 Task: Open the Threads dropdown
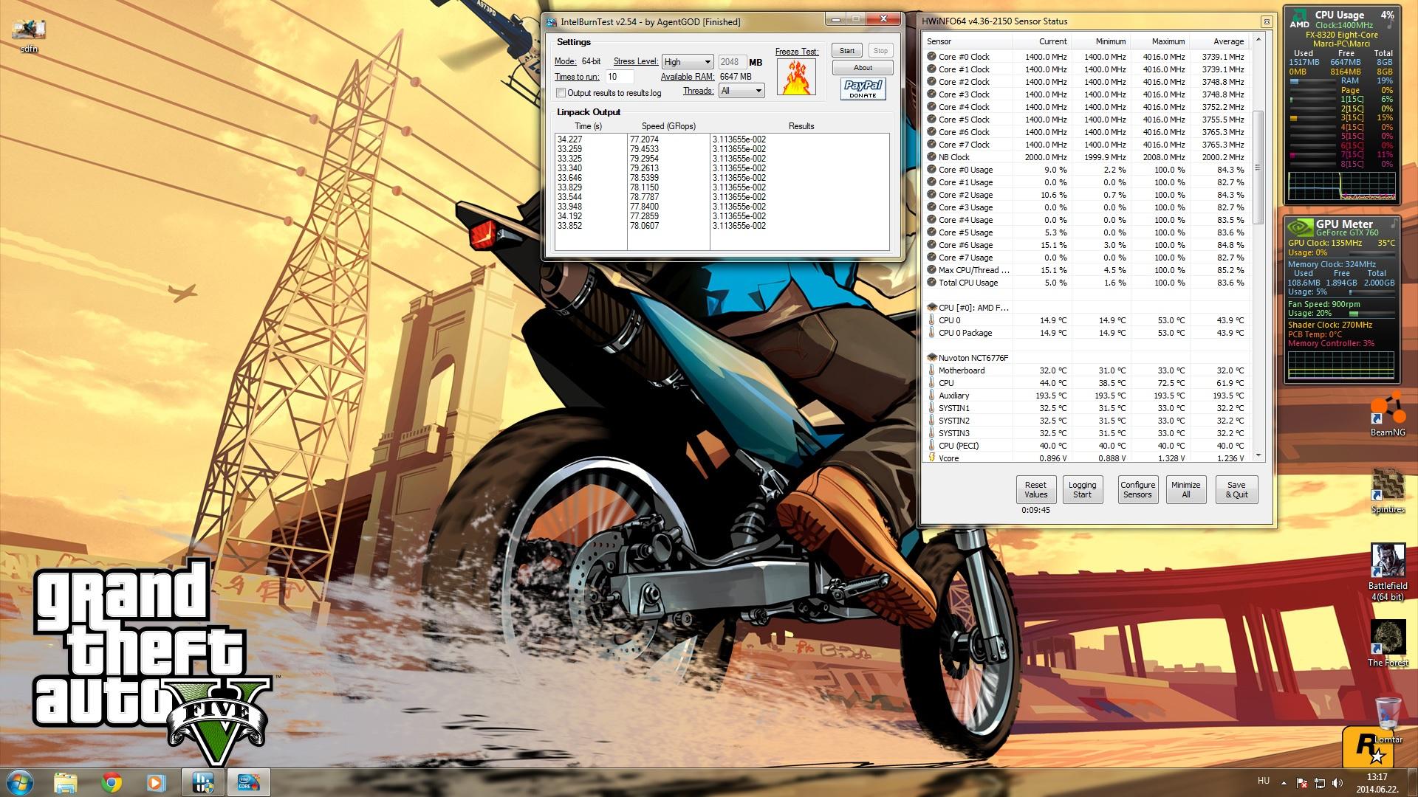pyautogui.click(x=741, y=91)
